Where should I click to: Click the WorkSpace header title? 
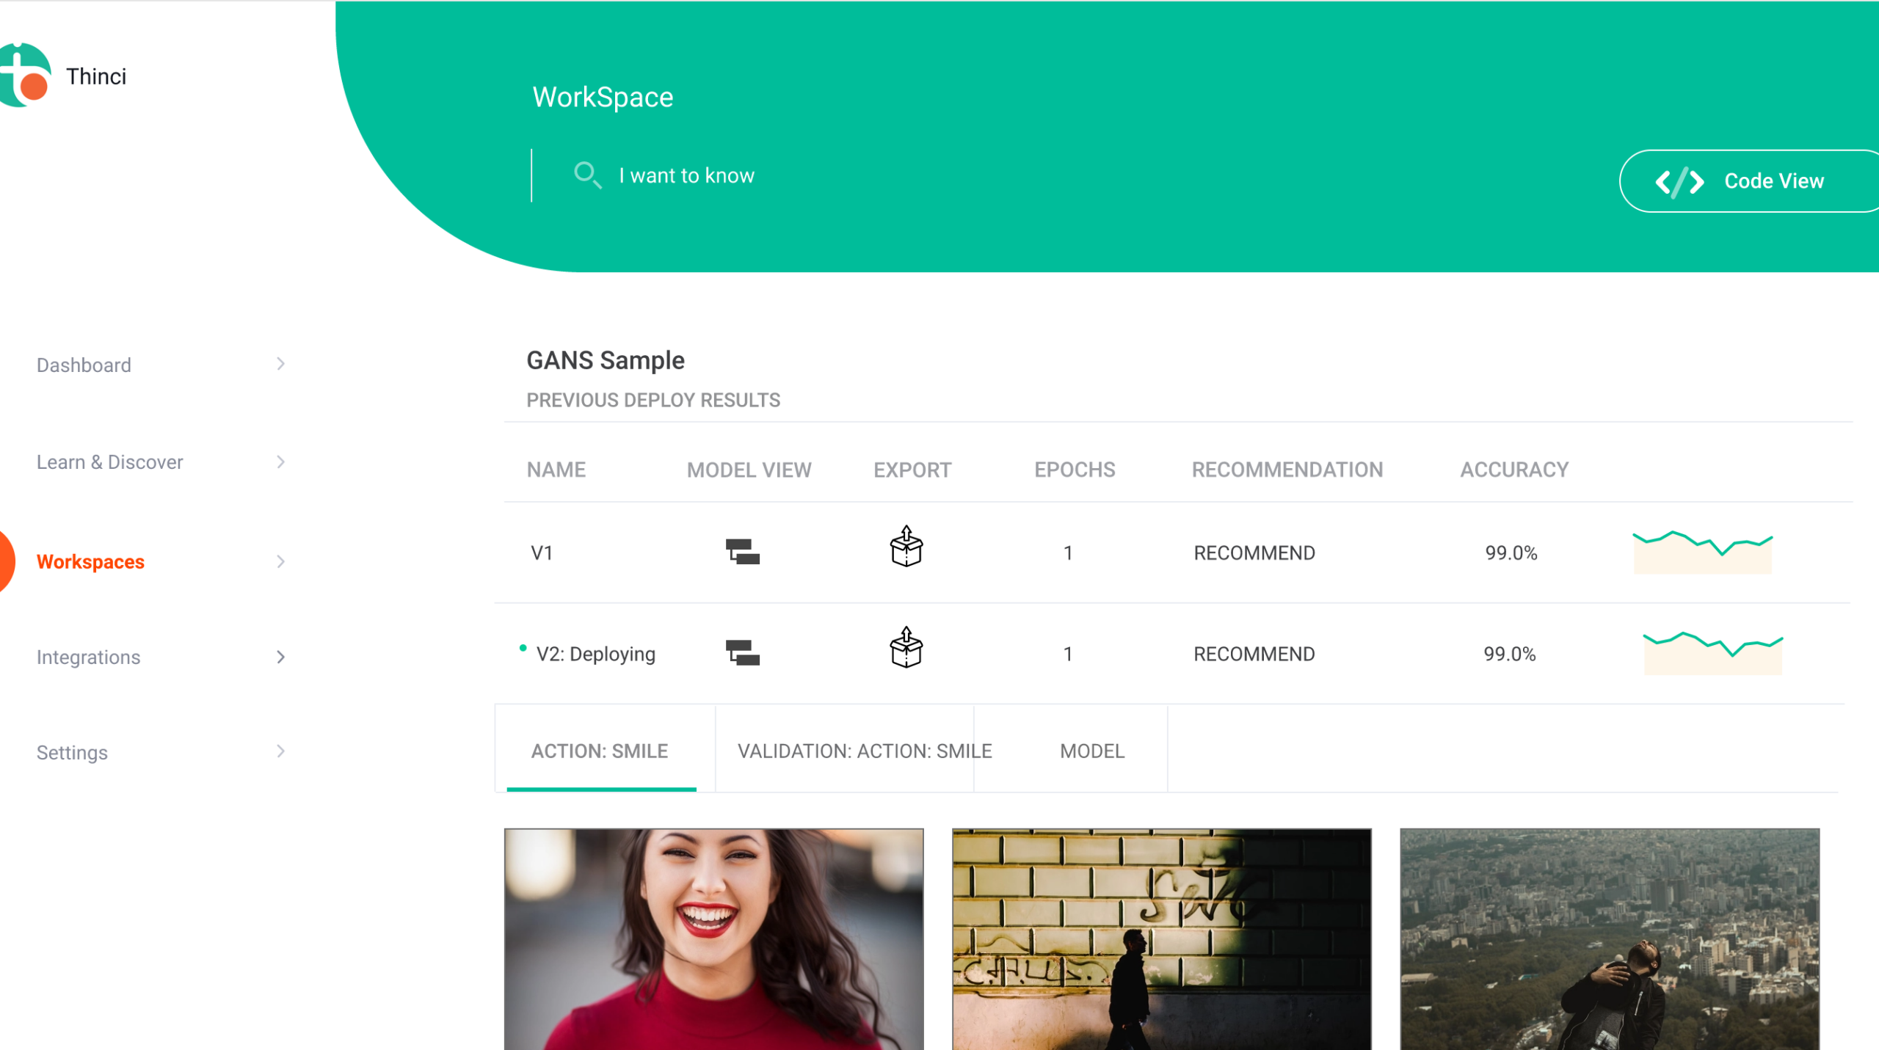pyautogui.click(x=603, y=98)
